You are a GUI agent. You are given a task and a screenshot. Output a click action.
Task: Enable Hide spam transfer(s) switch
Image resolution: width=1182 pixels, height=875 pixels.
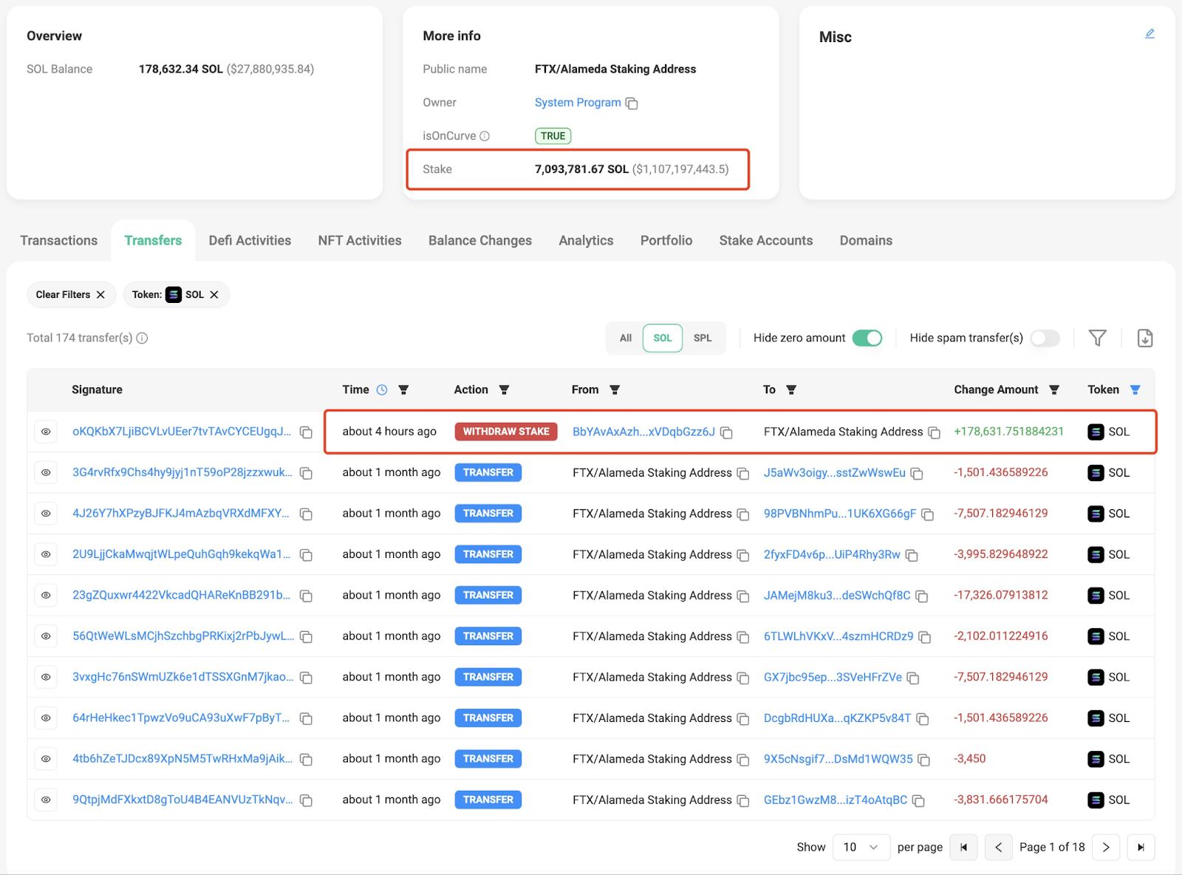[1045, 338]
